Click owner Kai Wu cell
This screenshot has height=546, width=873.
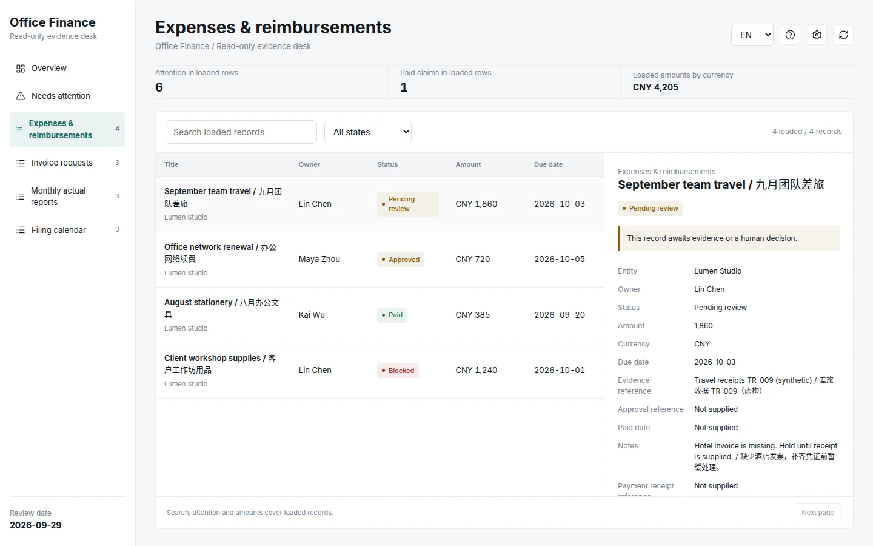point(312,315)
